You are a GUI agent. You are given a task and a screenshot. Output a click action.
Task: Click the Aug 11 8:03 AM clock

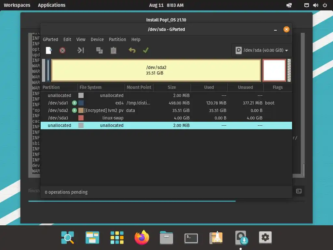point(166,5)
